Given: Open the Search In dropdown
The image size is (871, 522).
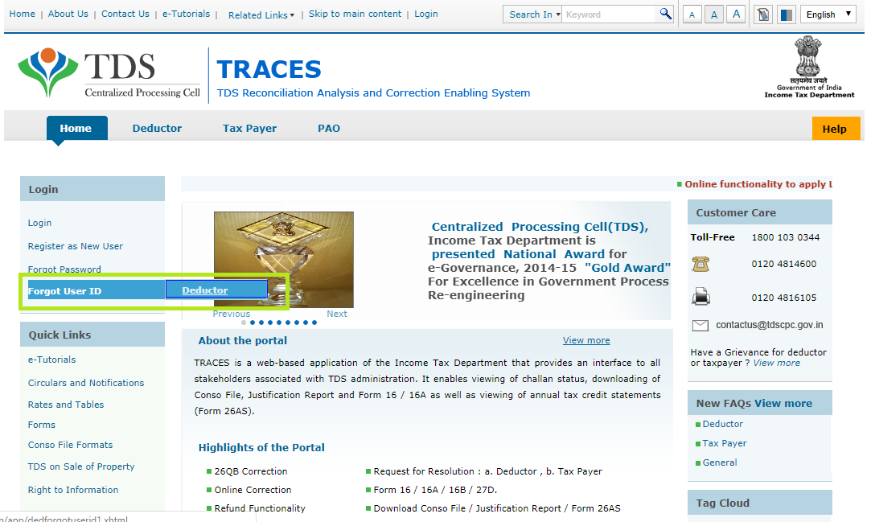Looking at the screenshot, I should (x=532, y=14).
